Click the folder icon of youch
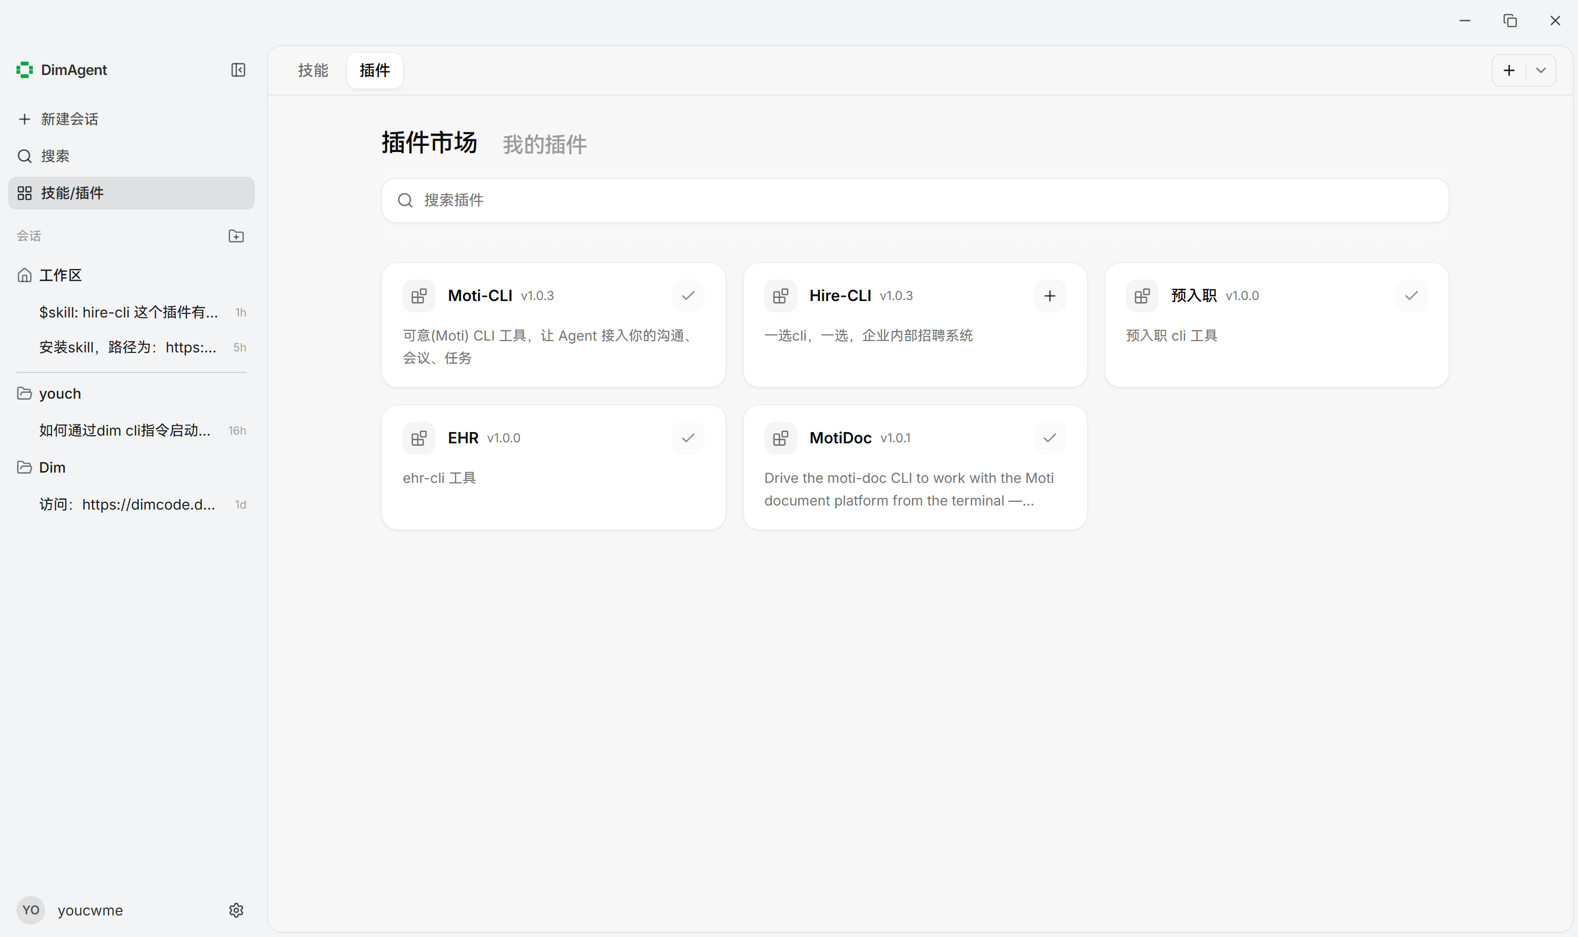The height and width of the screenshot is (937, 1578). point(25,393)
